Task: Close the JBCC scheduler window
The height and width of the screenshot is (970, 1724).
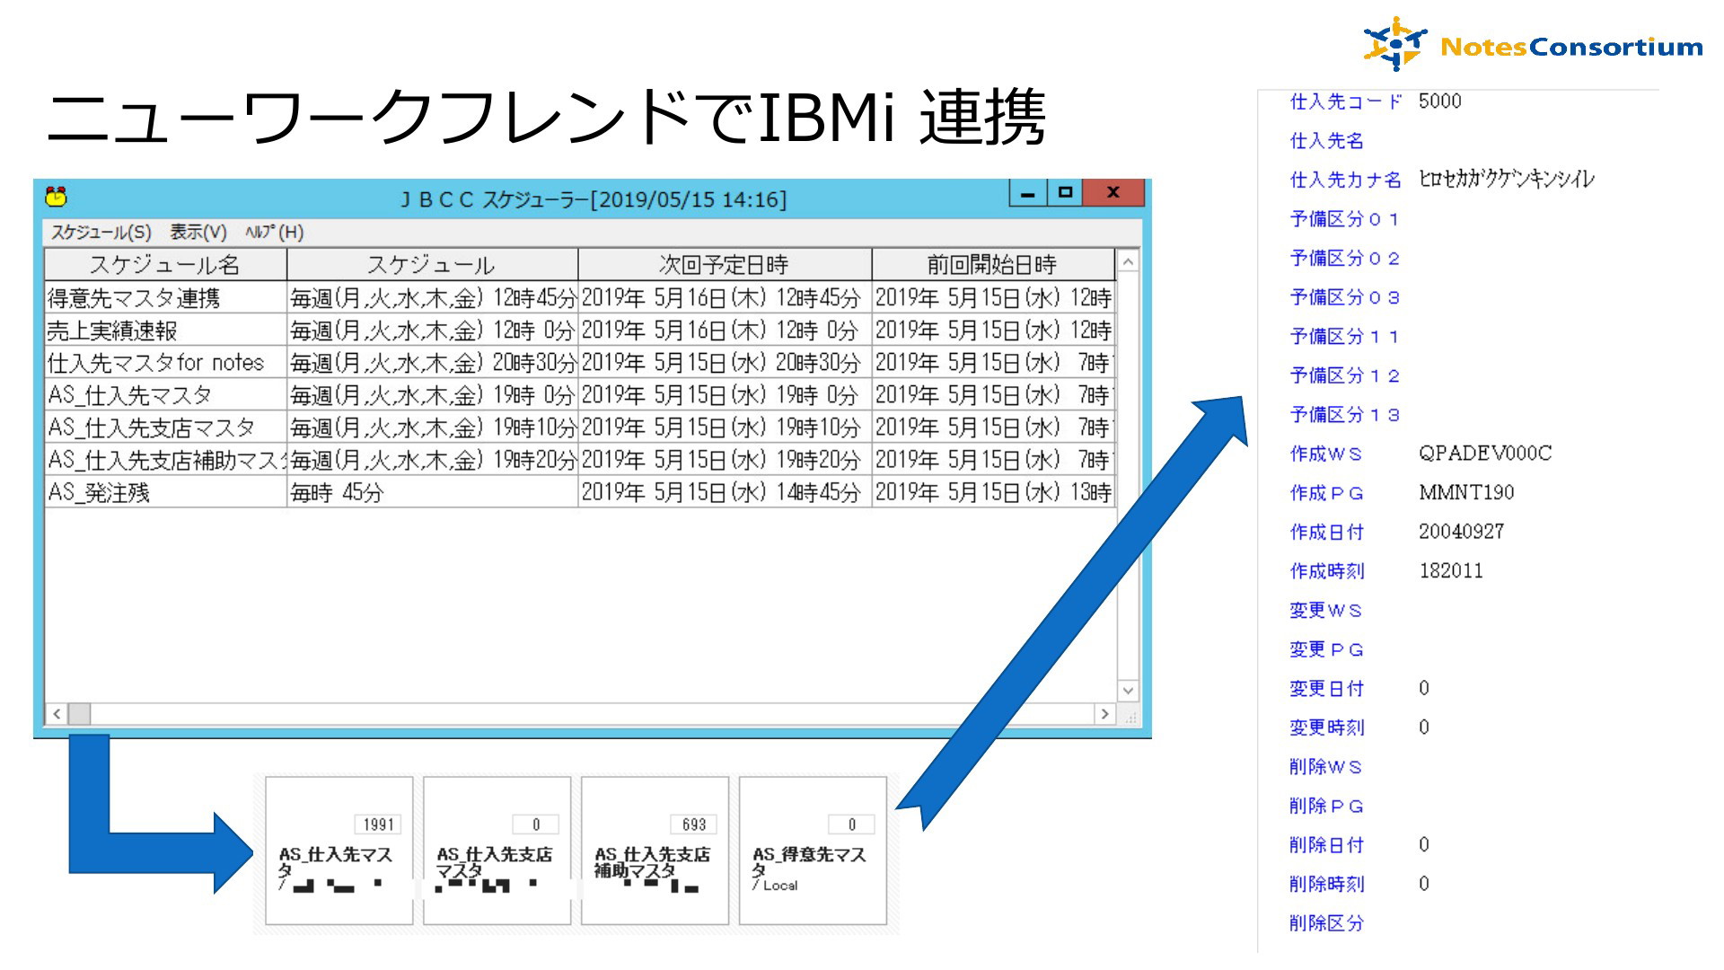Action: click(x=1113, y=192)
